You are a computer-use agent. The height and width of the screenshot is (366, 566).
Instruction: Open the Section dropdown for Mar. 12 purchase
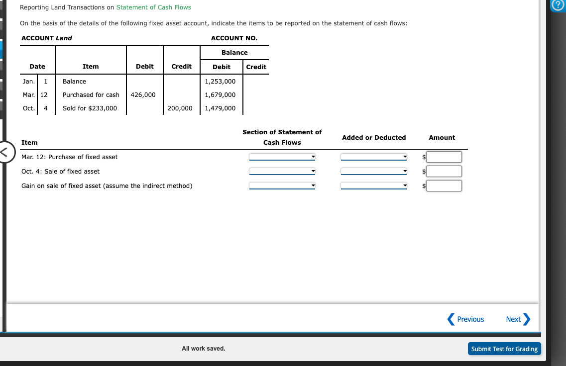282,156
